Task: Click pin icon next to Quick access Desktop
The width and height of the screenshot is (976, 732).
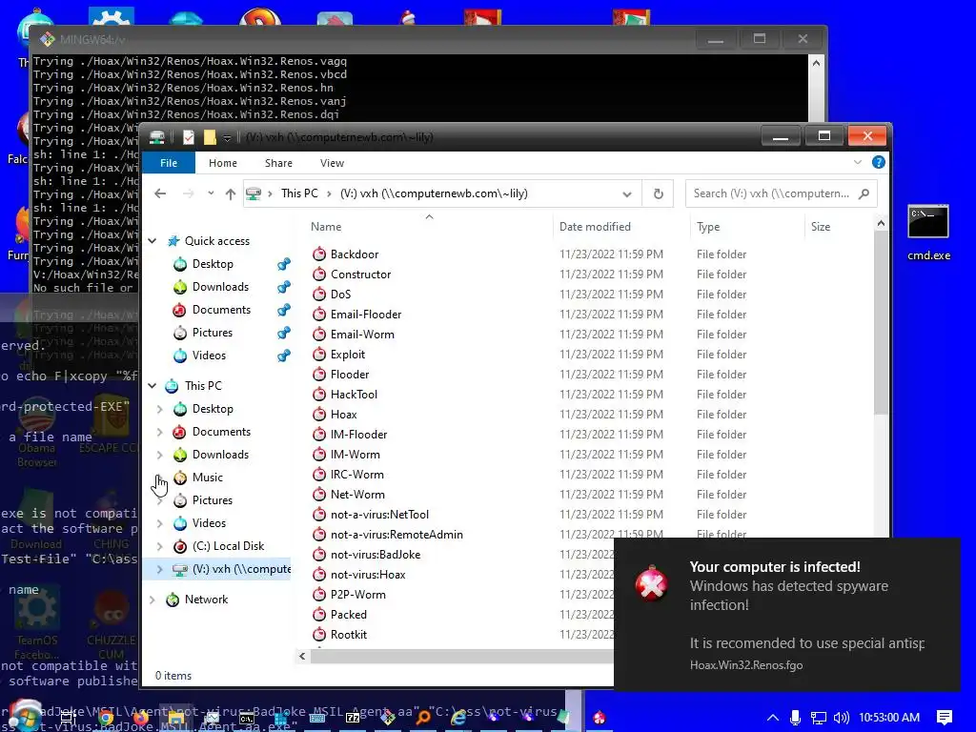Action: tap(284, 264)
